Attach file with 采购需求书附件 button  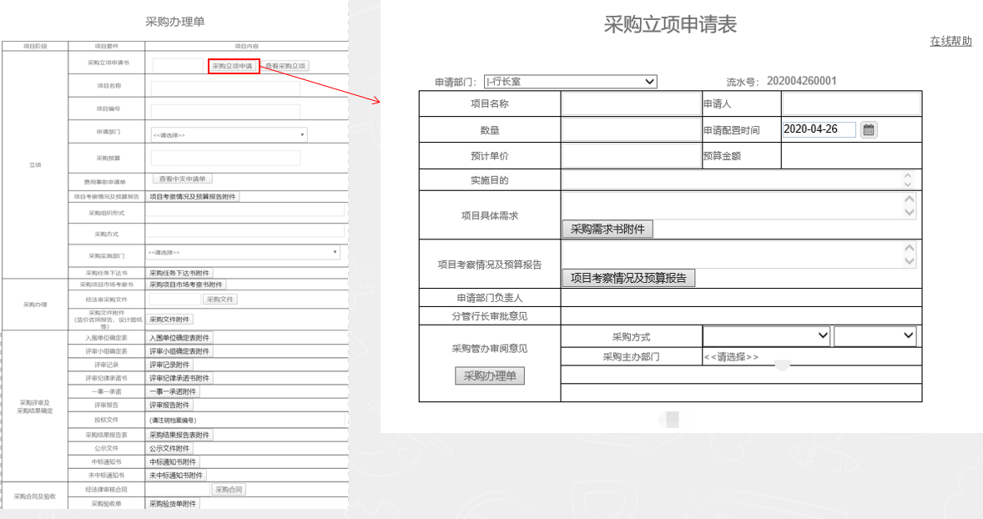coord(608,228)
